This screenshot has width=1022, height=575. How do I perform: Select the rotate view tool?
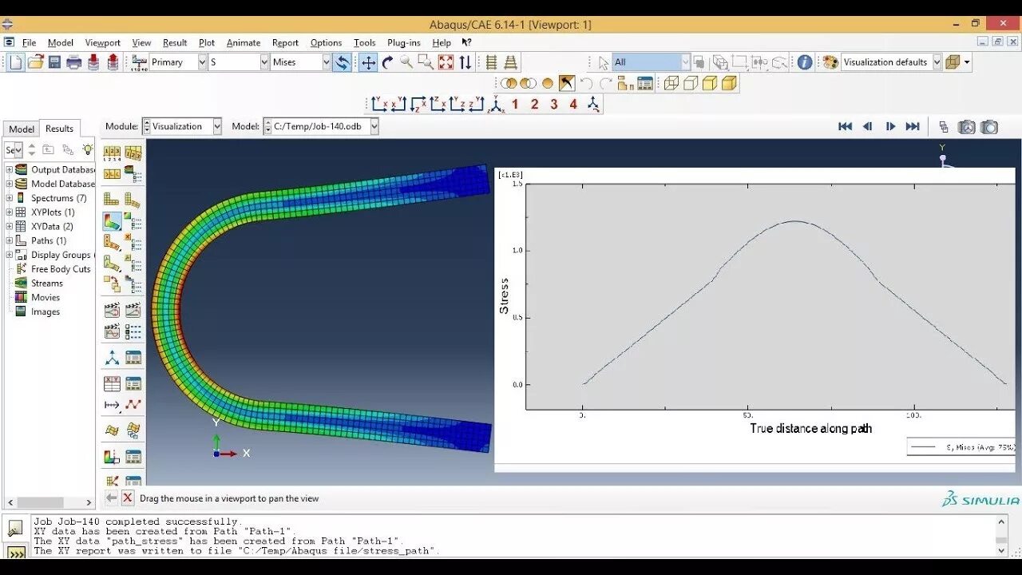(388, 62)
